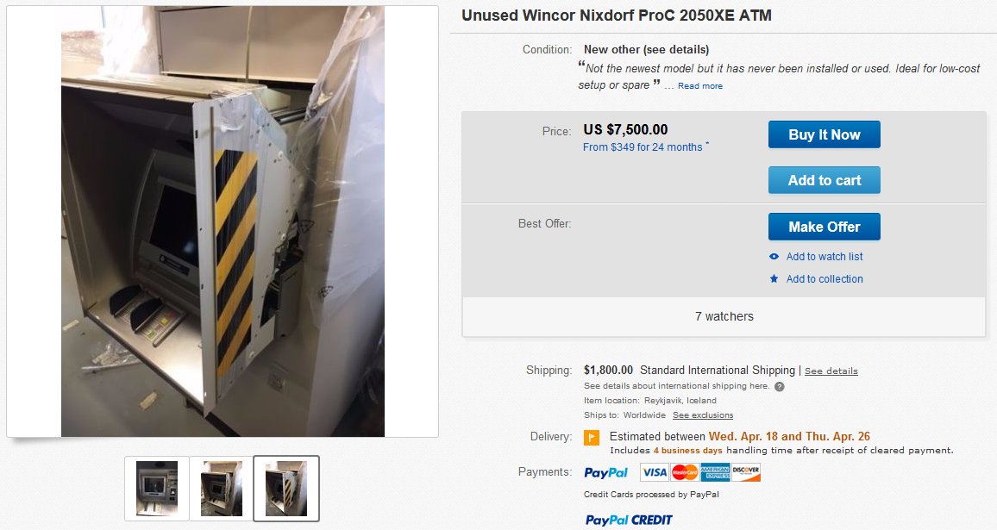The height and width of the screenshot is (530, 997).
Task: Click the orange delivery flag icon
Action: coord(592,437)
